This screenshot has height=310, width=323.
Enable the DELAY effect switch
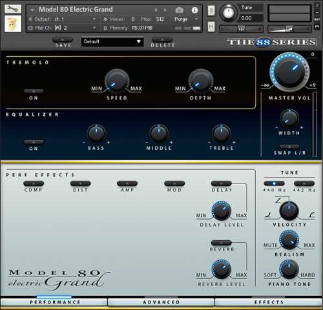pos(222,183)
